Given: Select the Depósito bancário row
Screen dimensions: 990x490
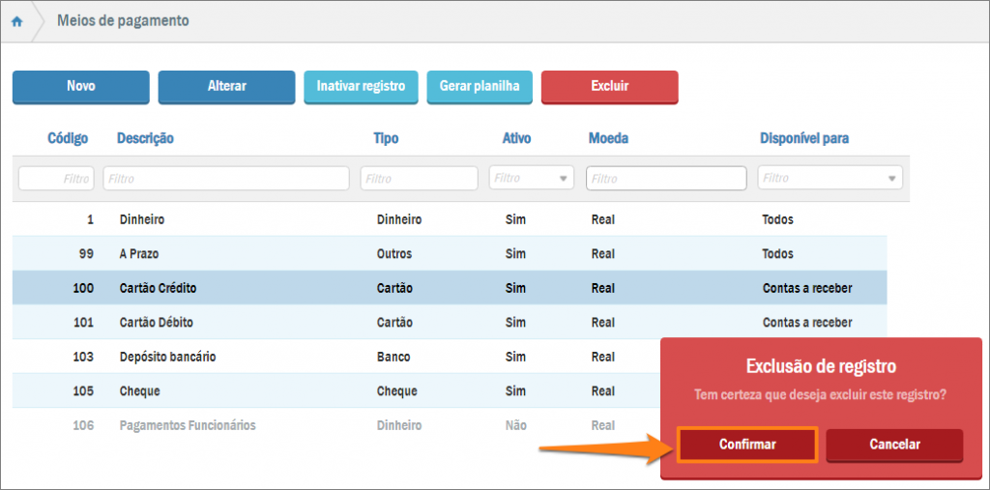Looking at the screenshot, I should (x=167, y=357).
